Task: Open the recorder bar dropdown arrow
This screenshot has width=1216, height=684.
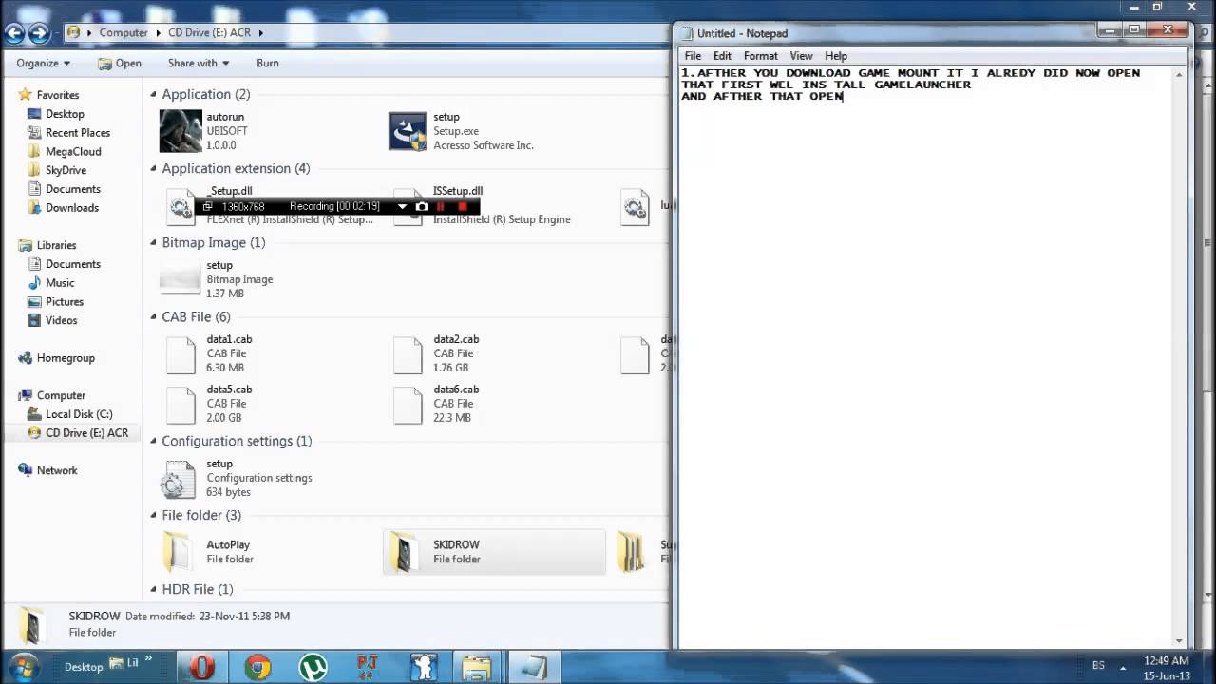Action: 402,206
